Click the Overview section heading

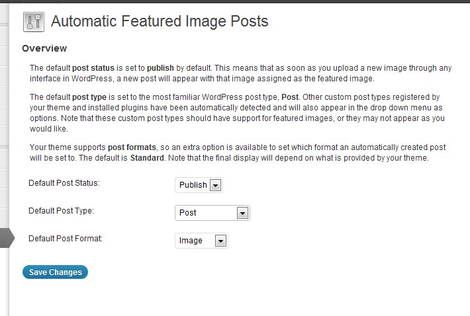pos(44,48)
